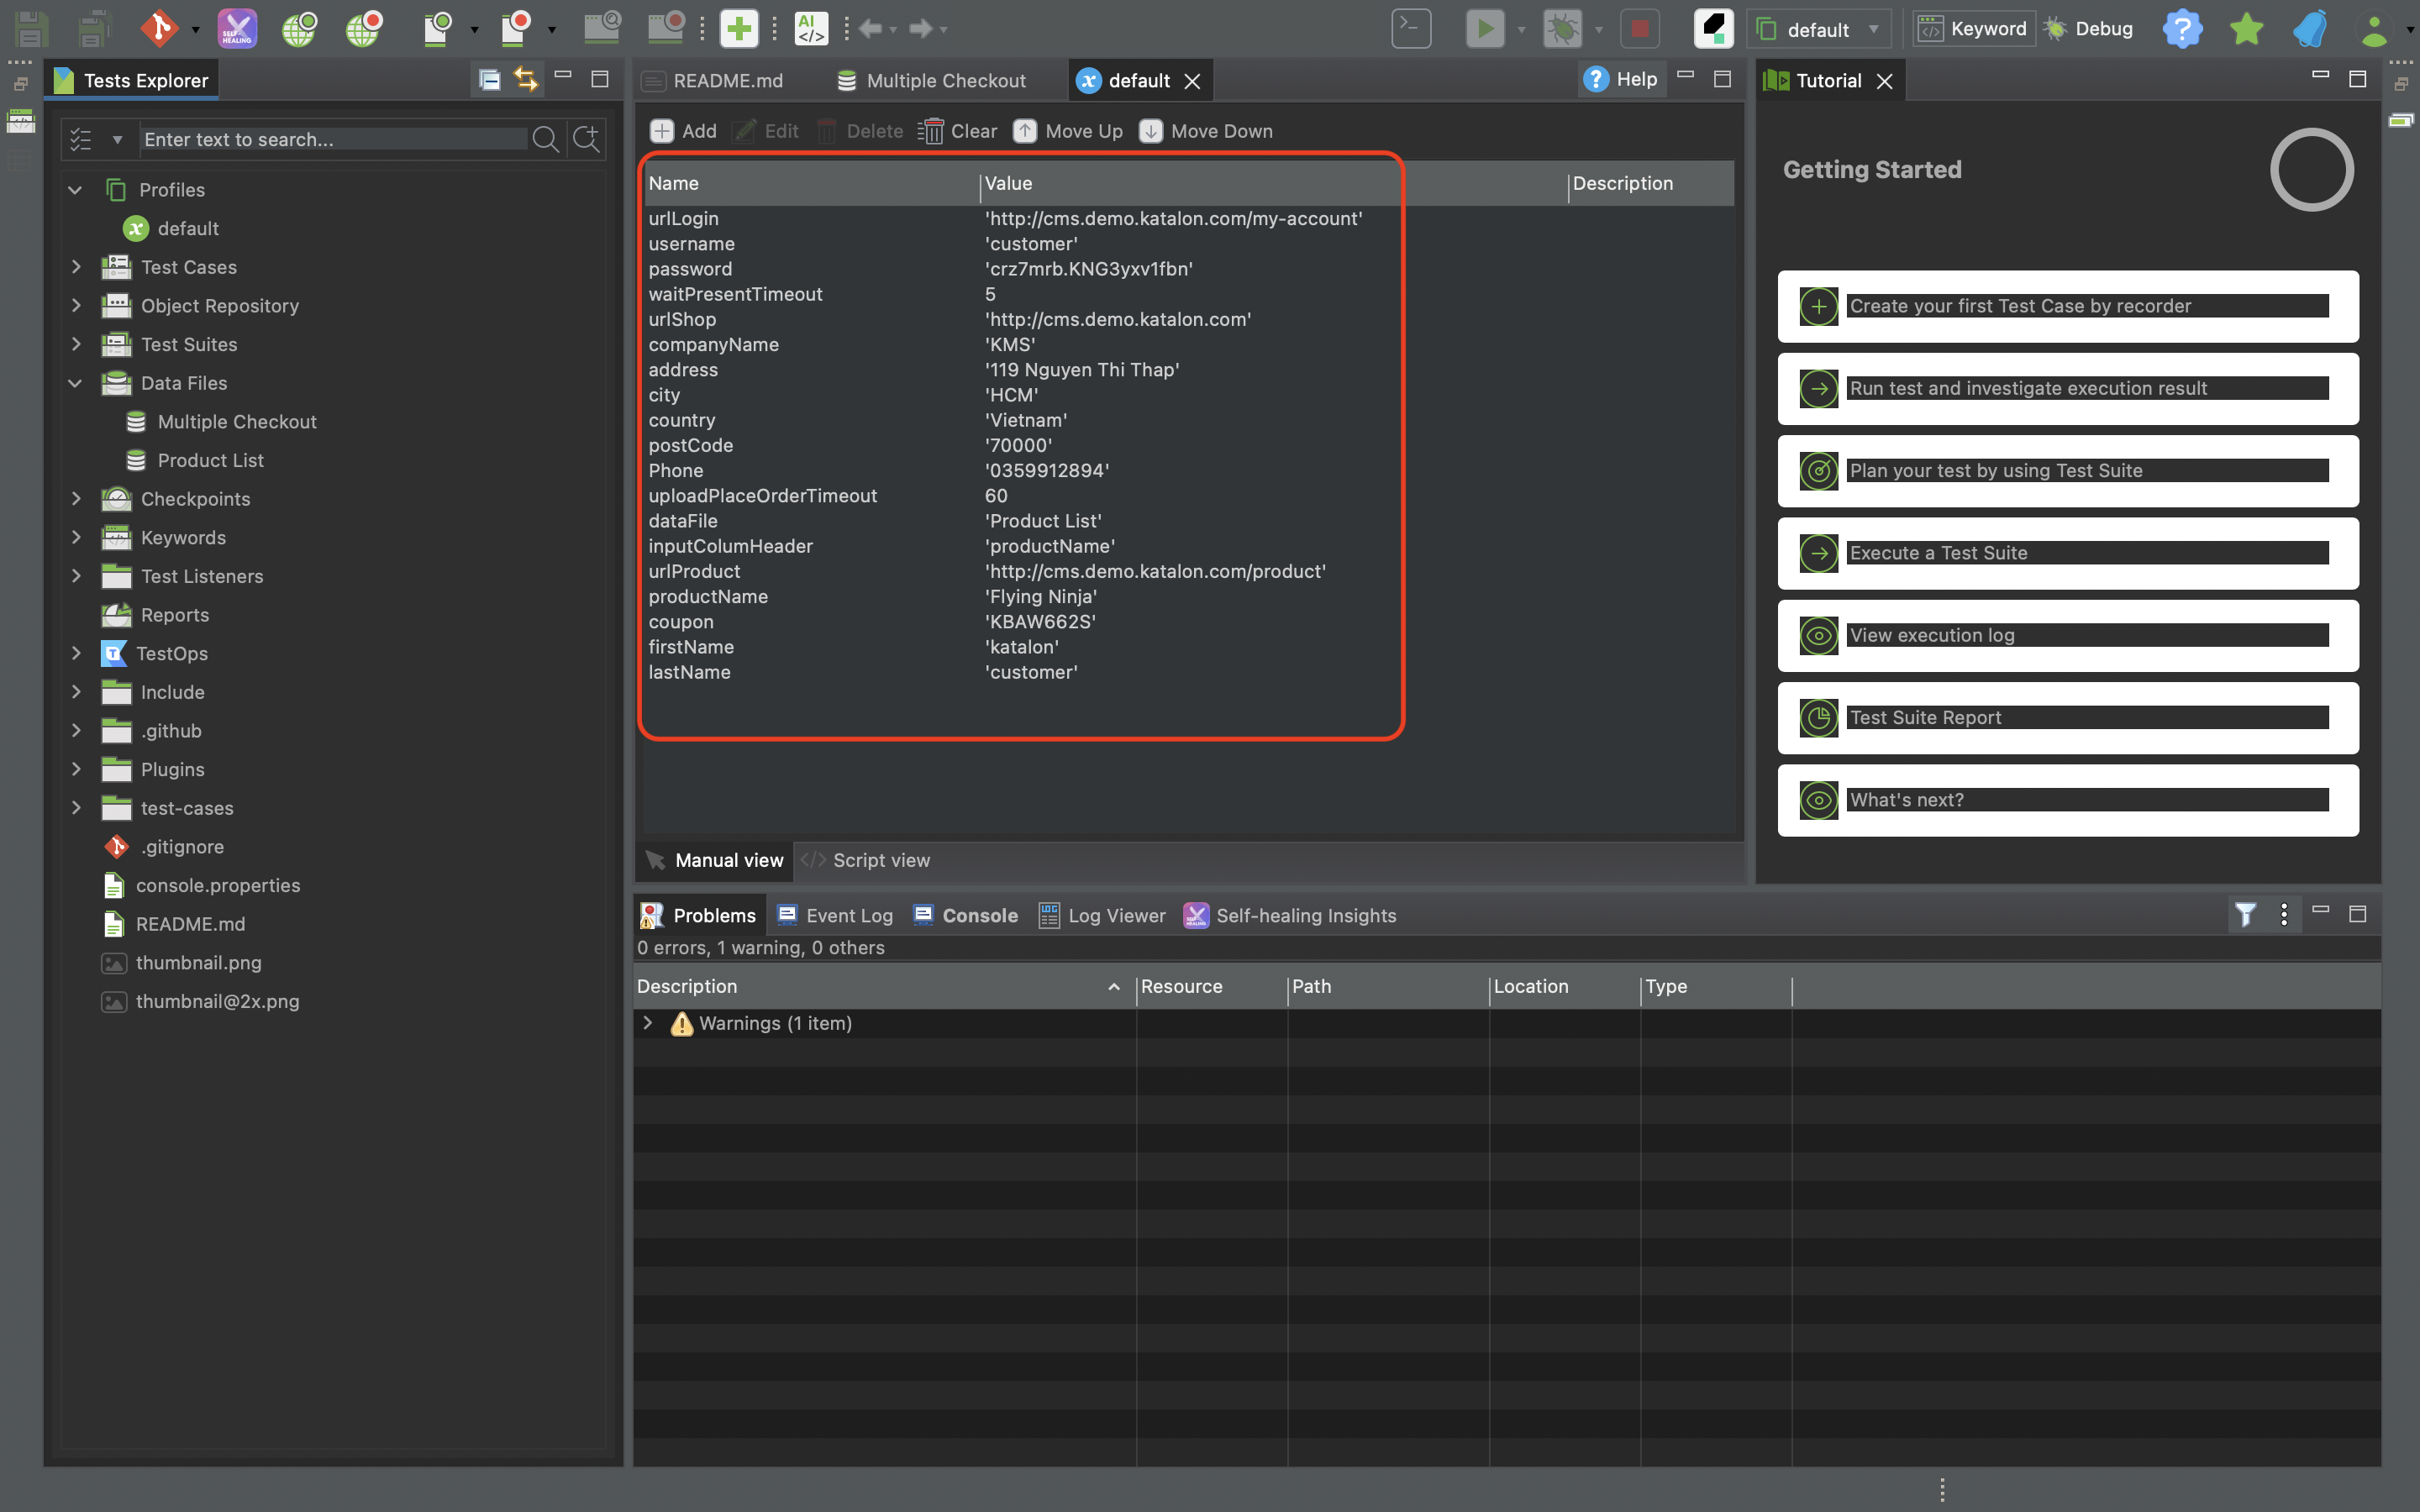
Task: Click the green plus new item button
Action: pos(739,28)
